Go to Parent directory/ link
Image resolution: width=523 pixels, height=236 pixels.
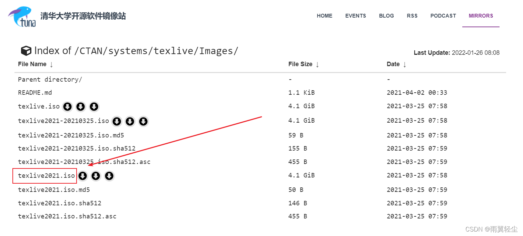click(50, 80)
